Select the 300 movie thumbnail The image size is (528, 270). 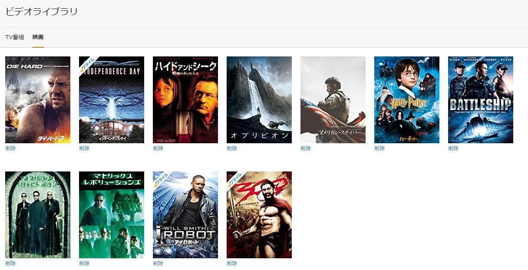[259, 215]
